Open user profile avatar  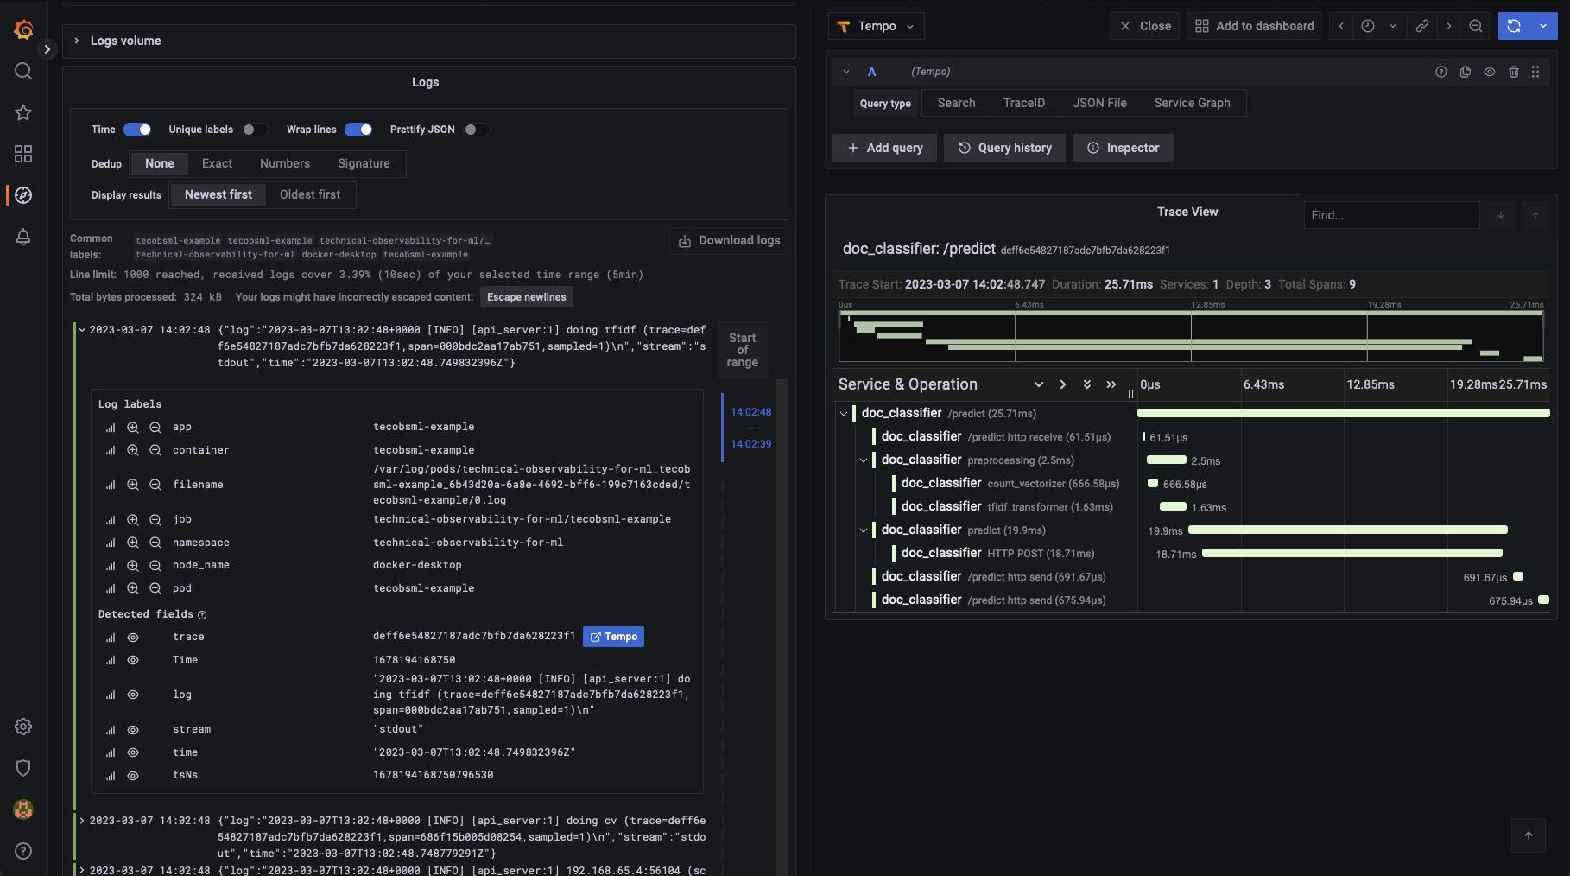23,809
